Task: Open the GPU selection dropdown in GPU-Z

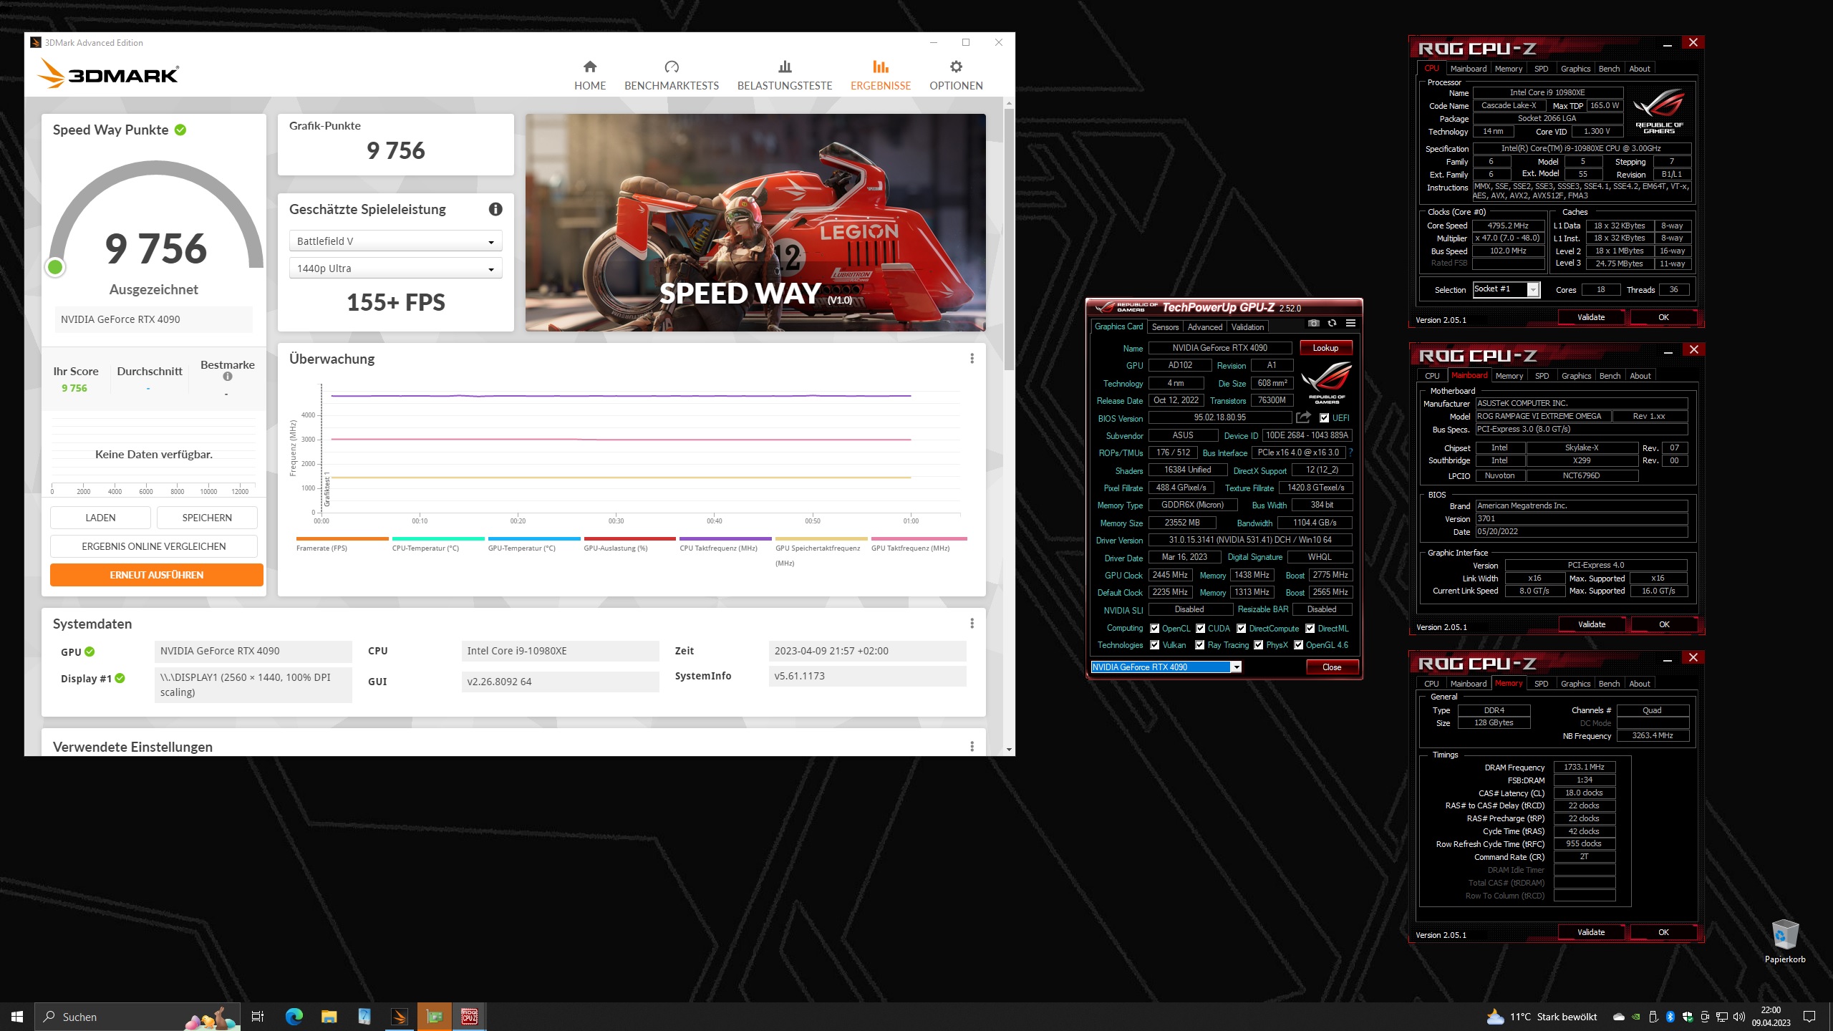Action: tap(1166, 667)
